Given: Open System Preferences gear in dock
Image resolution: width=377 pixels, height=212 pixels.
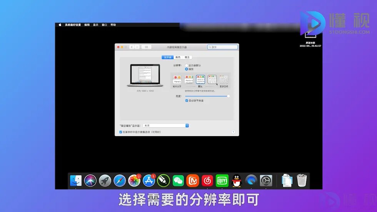Looking at the screenshot, I should (x=266, y=181).
